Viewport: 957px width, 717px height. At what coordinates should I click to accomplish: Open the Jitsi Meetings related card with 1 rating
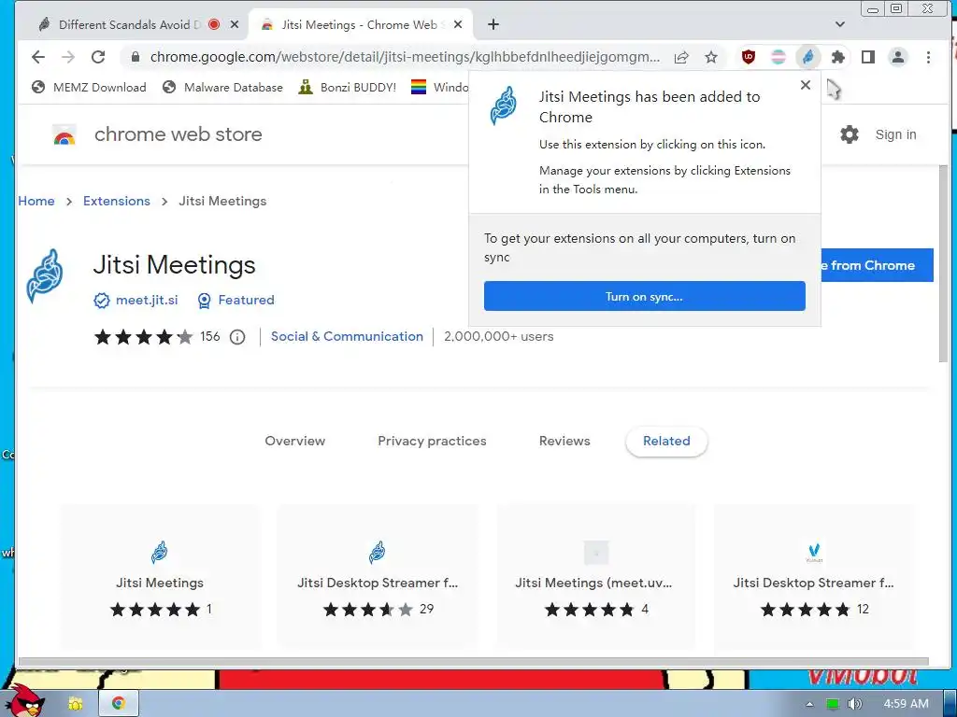pos(161,576)
